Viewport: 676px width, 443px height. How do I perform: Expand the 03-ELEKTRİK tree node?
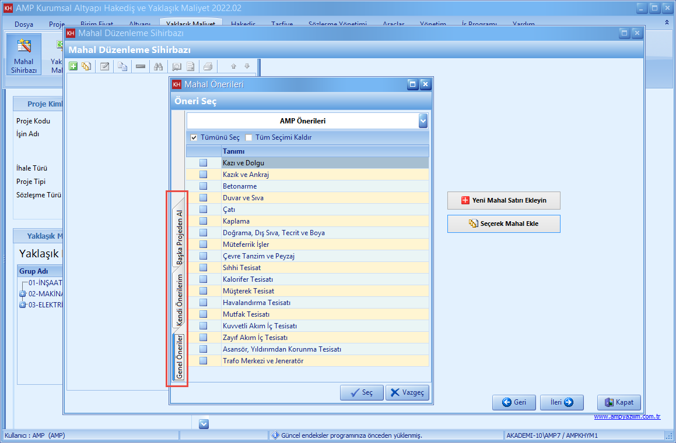tap(23, 305)
